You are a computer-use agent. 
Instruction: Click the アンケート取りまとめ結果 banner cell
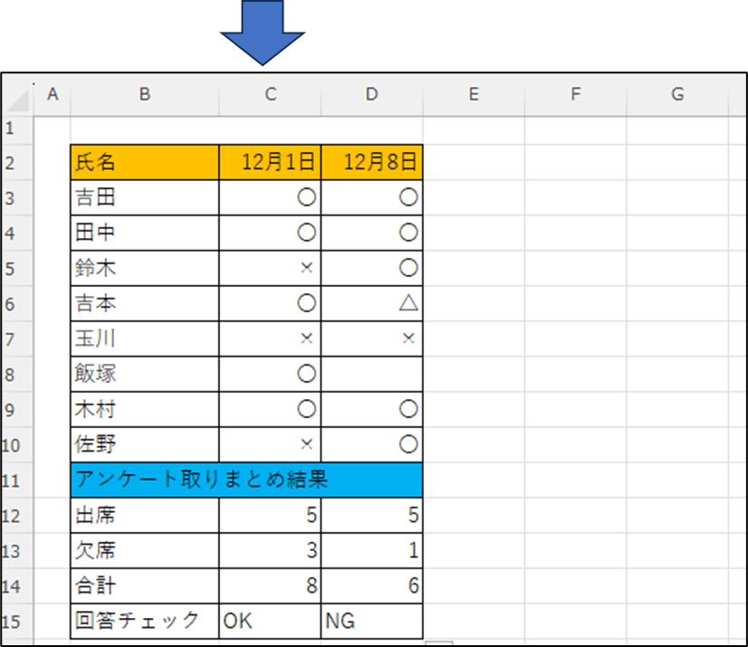(246, 480)
